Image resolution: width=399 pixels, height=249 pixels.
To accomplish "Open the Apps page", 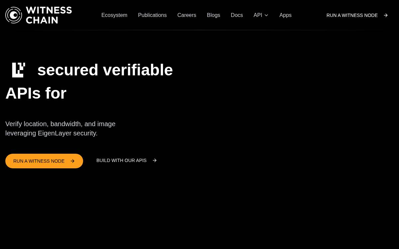I will coord(285,15).
